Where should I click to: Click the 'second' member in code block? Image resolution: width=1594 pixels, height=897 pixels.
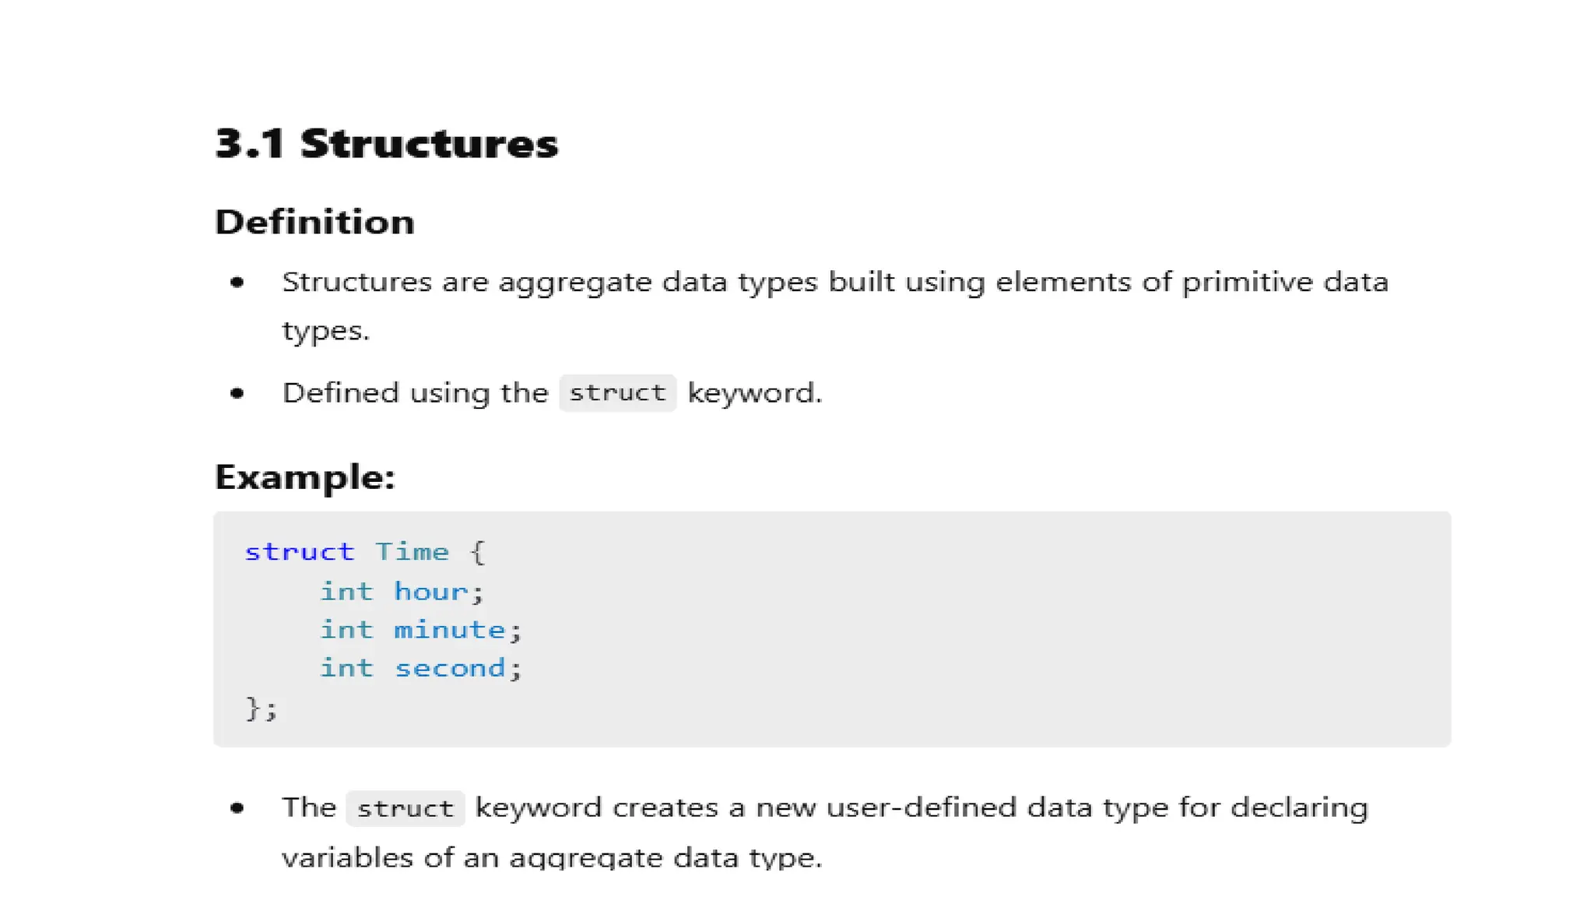450,668
